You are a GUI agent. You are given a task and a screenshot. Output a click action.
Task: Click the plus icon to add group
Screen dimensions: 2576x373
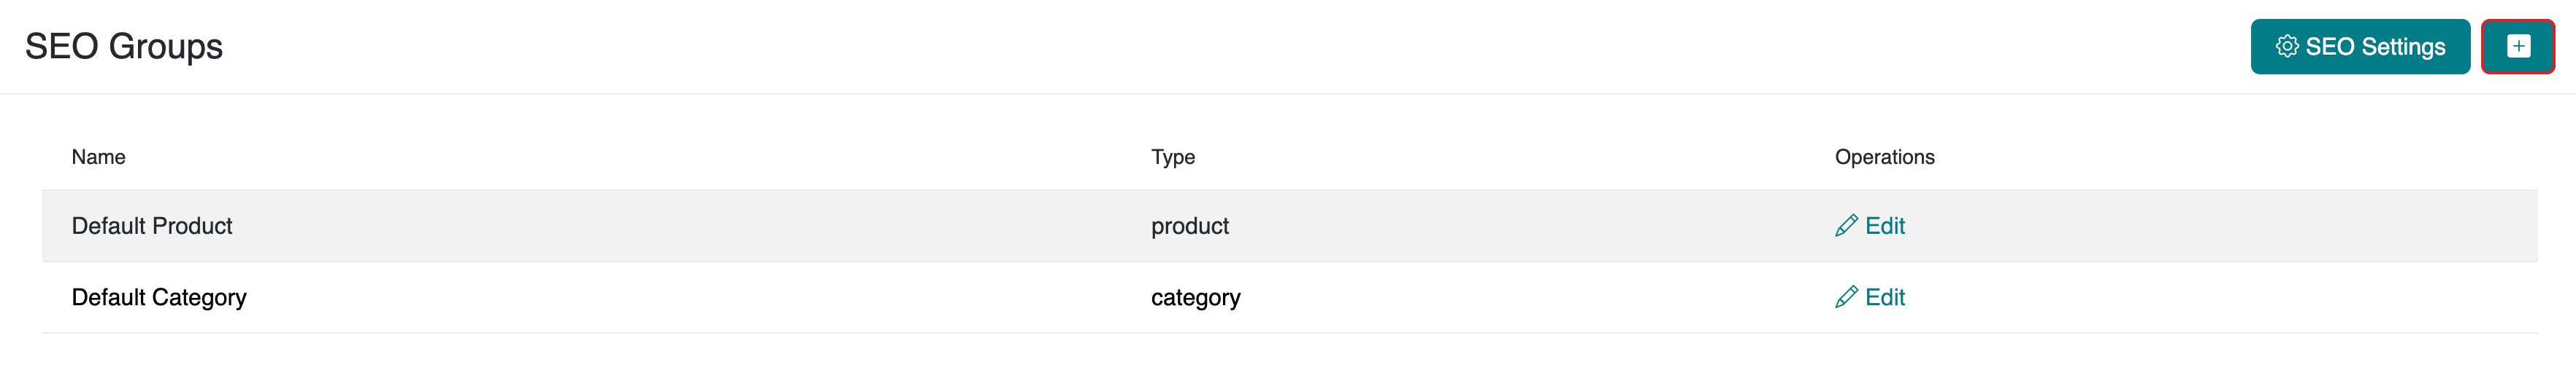[x=2518, y=47]
